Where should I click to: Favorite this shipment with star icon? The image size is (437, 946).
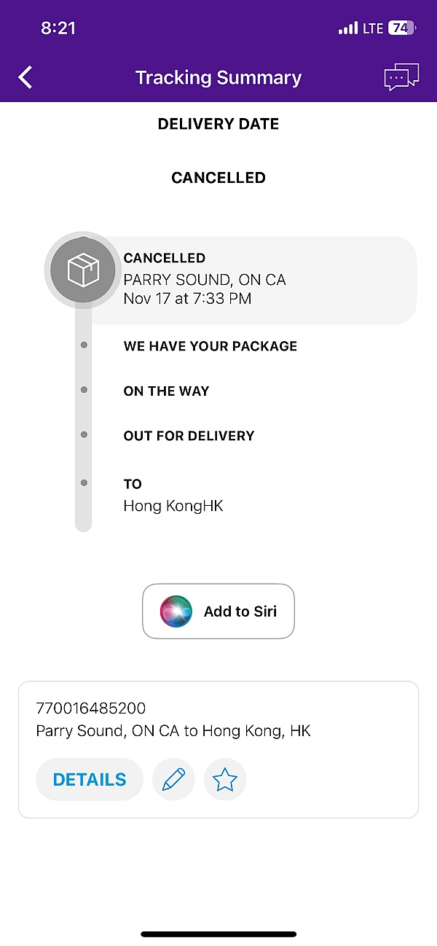(x=225, y=780)
